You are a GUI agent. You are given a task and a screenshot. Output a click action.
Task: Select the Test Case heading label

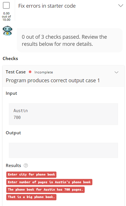(16, 72)
